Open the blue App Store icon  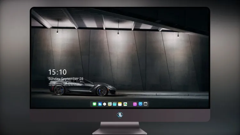click(x=140, y=104)
